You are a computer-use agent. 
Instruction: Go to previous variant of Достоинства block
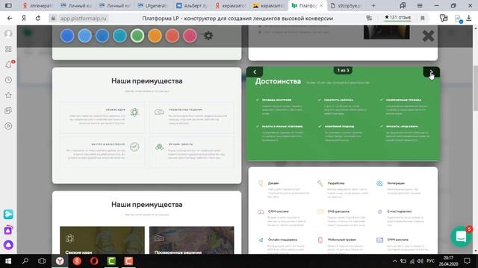255,71
